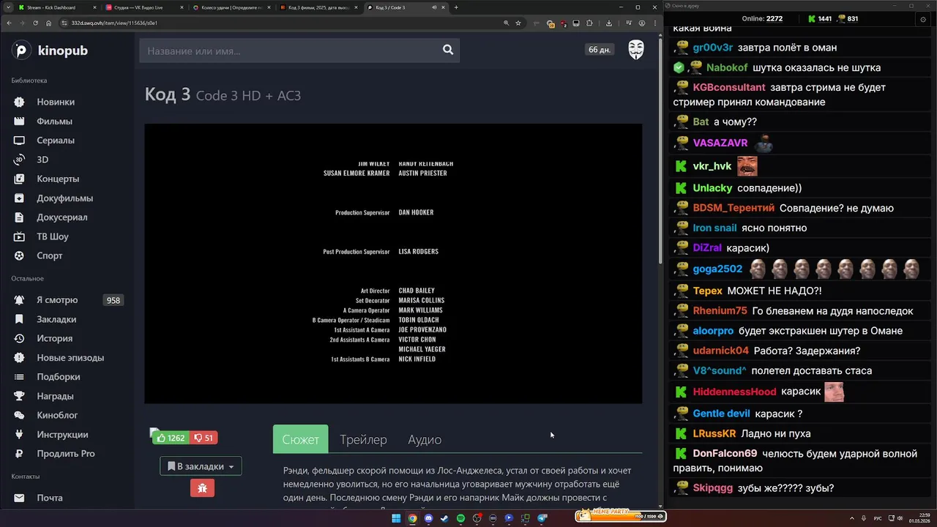Open Докусериал in the sidebar

point(62,217)
